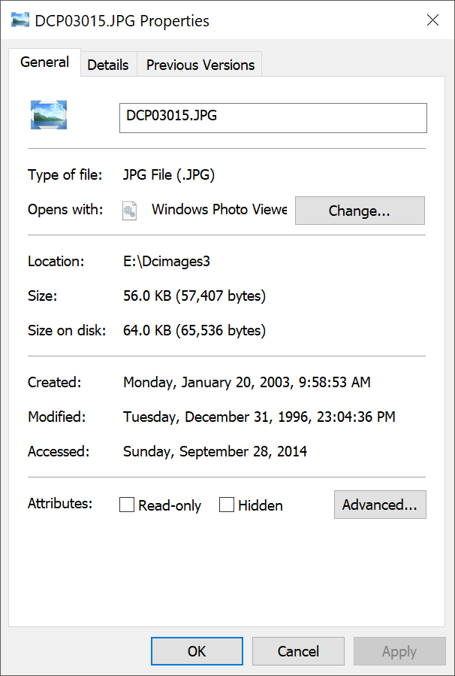This screenshot has width=455, height=676.
Task: Click the Windows Photo Viewer icon
Action: click(x=129, y=211)
